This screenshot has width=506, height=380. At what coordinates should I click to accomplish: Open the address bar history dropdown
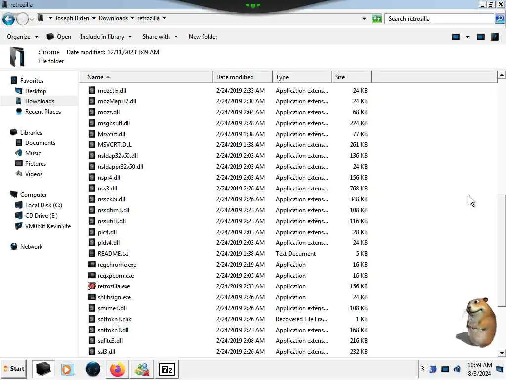tap(364, 19)
